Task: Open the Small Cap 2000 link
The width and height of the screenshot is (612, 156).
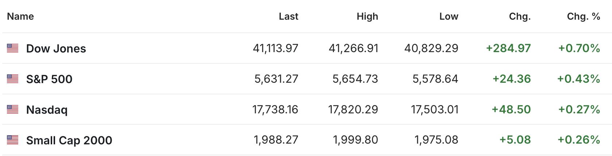Action: (69, 140)
